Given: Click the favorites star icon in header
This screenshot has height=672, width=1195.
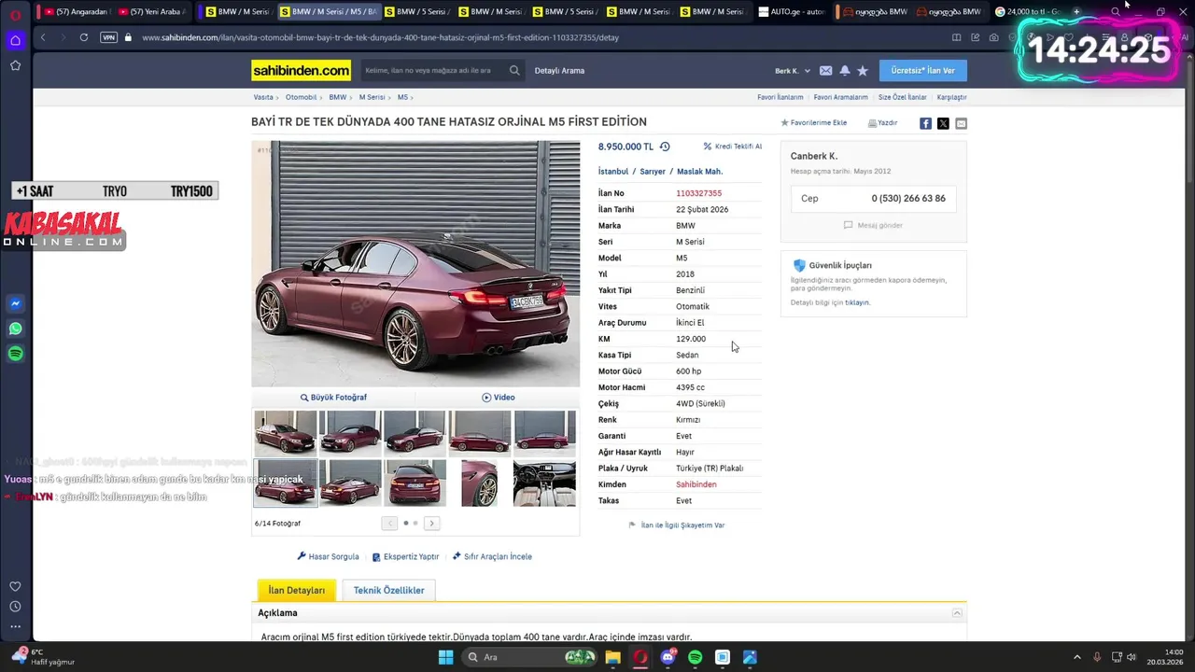Looking at the screenshot, I should click(863, 71).
